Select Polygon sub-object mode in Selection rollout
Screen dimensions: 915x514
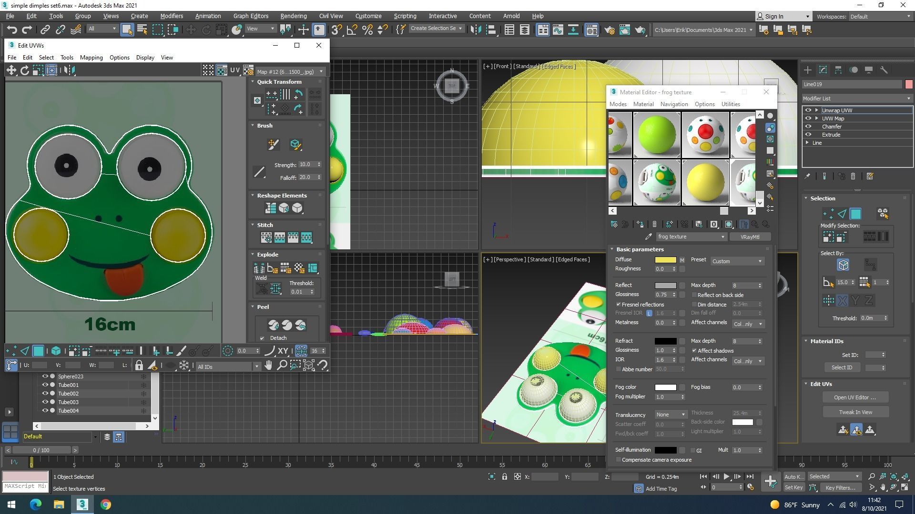point(855,214)
